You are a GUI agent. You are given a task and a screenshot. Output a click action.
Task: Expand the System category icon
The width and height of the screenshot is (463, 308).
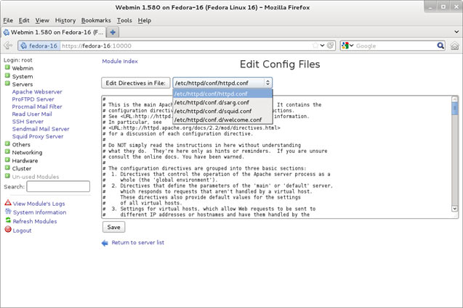pos(7,75)
